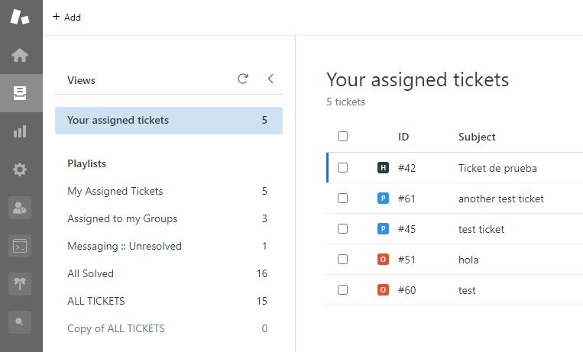Select the checkbox for ticket #61
Viewport: 583px width, 352px height.
point(342,199)
